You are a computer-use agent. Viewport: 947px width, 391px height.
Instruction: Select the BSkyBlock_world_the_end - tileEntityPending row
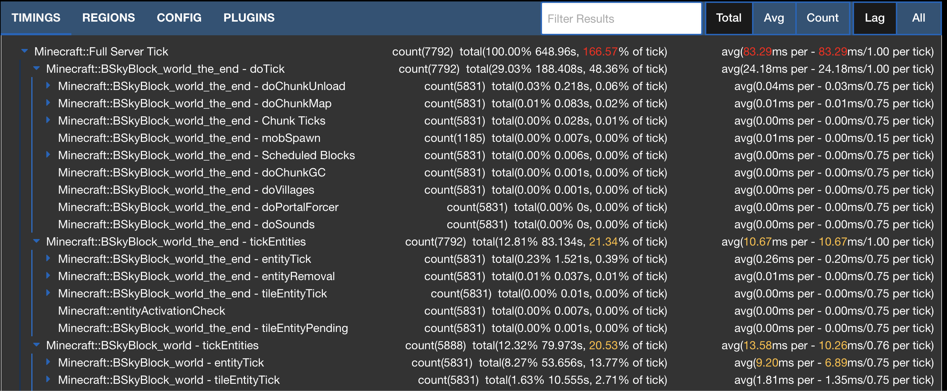[495, 328]
